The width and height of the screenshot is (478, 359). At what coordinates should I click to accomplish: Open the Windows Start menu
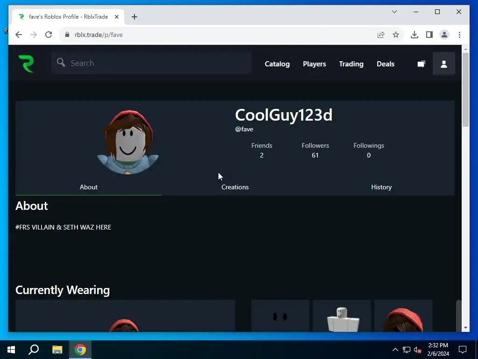point(11,350)
